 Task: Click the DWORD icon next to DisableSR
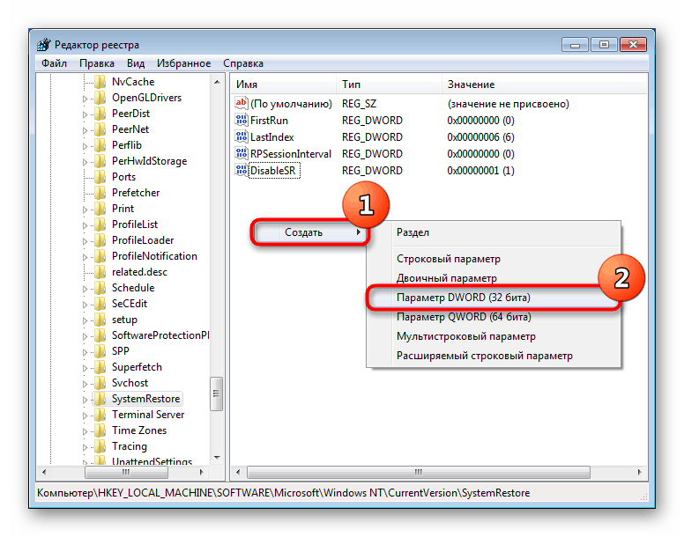click(x=242, y=170)
